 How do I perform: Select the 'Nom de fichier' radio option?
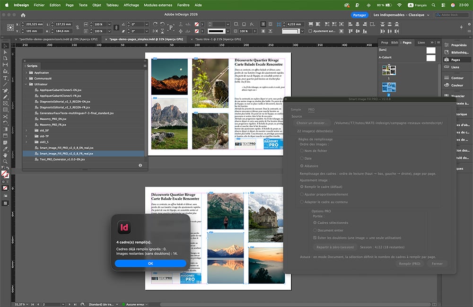[302, 151]
